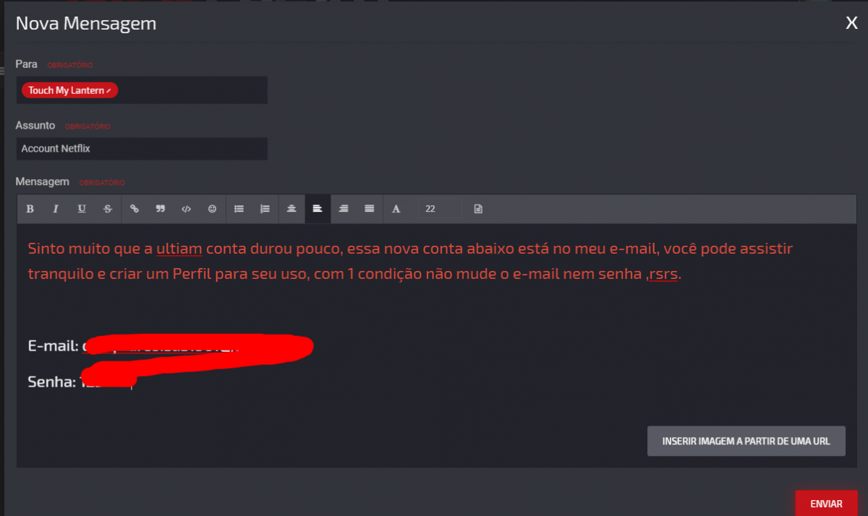Click the document icon after font size
868x516 pixels.
[478, 209]
